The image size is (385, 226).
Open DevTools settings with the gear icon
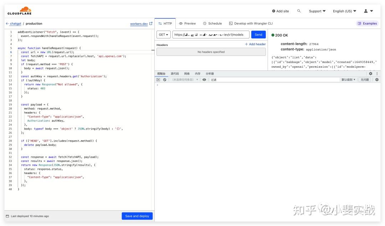pos(370,74)
